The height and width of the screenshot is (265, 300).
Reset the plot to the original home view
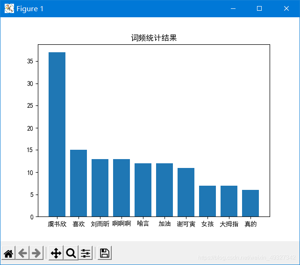[x=8, y=253]
